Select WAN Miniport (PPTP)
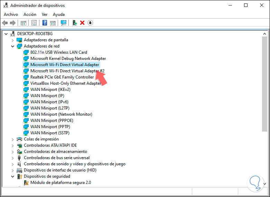 point(50,126)
